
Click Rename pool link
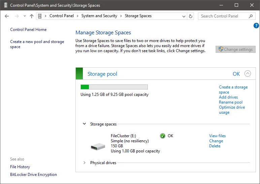click(x=231, y=102)
